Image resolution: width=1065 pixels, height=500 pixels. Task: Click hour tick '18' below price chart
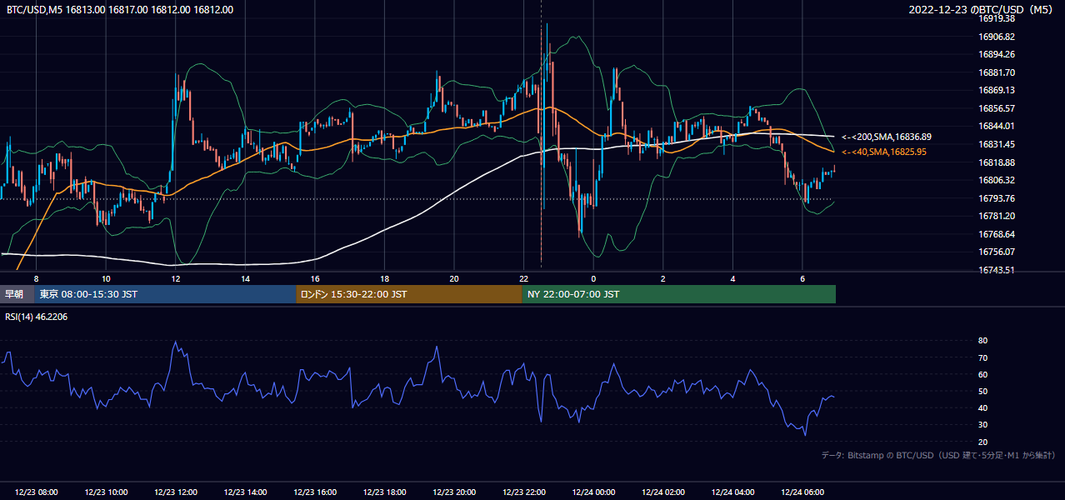tap(384, 278)
